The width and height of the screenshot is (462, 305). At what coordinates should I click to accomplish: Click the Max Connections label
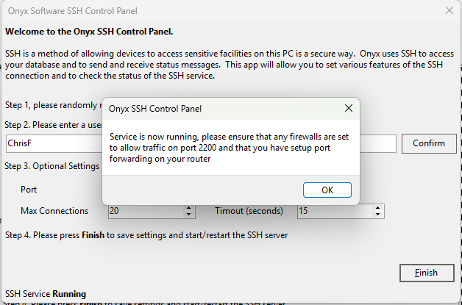point(54,211)
